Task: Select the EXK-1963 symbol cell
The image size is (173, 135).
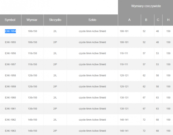Action: [x=10, y=131]
